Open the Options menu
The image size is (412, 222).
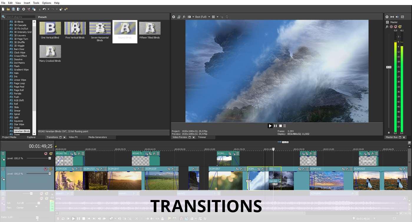click(x=47, y=3)
